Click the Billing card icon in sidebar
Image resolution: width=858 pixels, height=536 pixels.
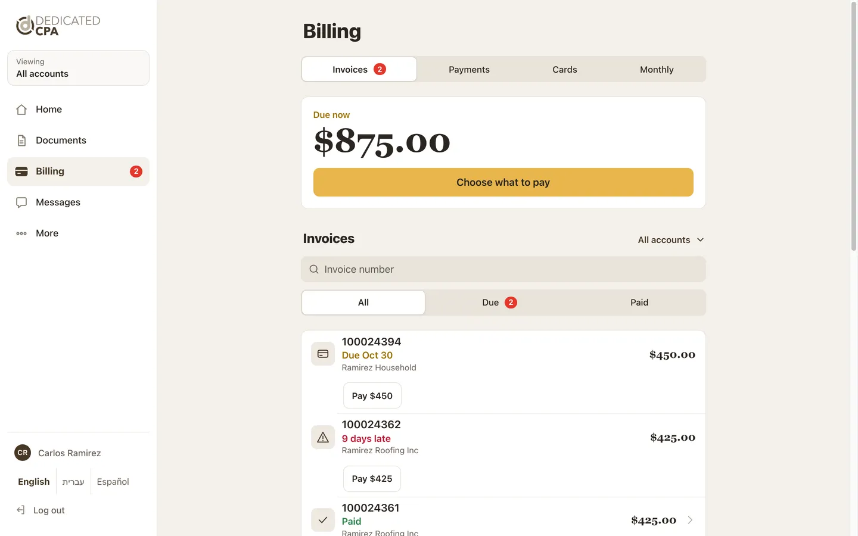click(x=21, y=172)
